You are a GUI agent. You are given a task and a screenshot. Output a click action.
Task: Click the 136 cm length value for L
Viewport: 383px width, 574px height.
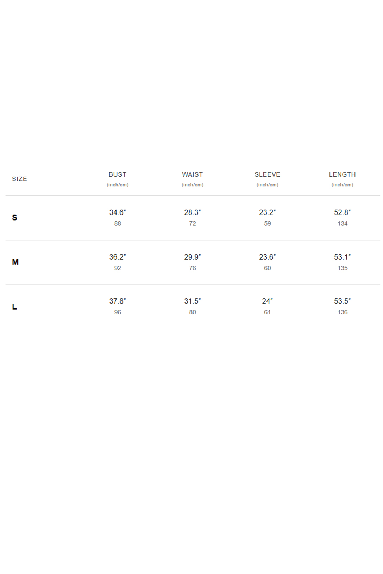pyautogui.click(x=343, y=312)
